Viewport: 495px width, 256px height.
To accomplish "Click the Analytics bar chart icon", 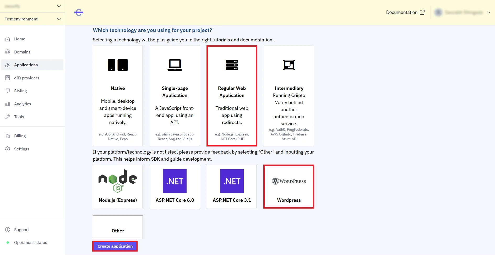I will 8,104.
